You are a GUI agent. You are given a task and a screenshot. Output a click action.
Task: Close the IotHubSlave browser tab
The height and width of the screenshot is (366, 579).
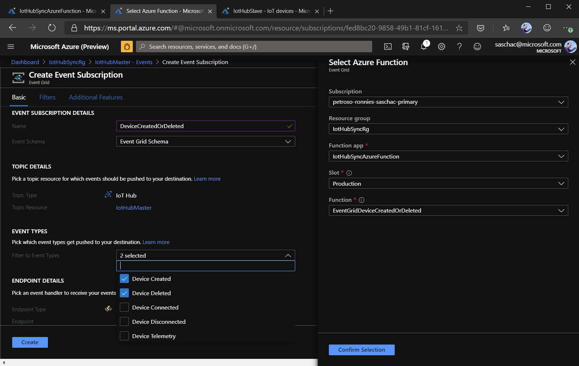pyautogui.click(x=317, y=11)
